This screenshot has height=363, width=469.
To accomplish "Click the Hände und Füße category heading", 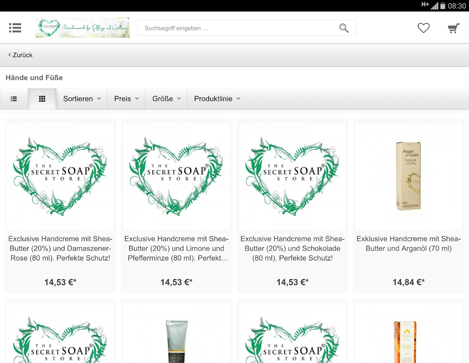I will click(x=34, y=78).
